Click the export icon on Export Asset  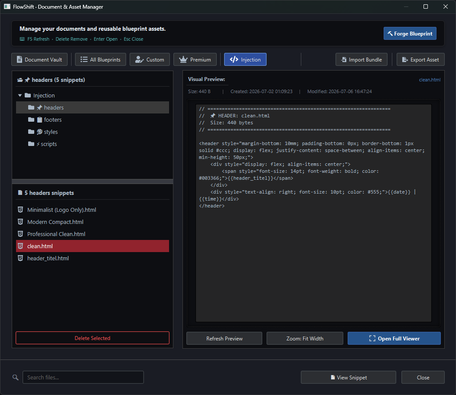point(405,60)
